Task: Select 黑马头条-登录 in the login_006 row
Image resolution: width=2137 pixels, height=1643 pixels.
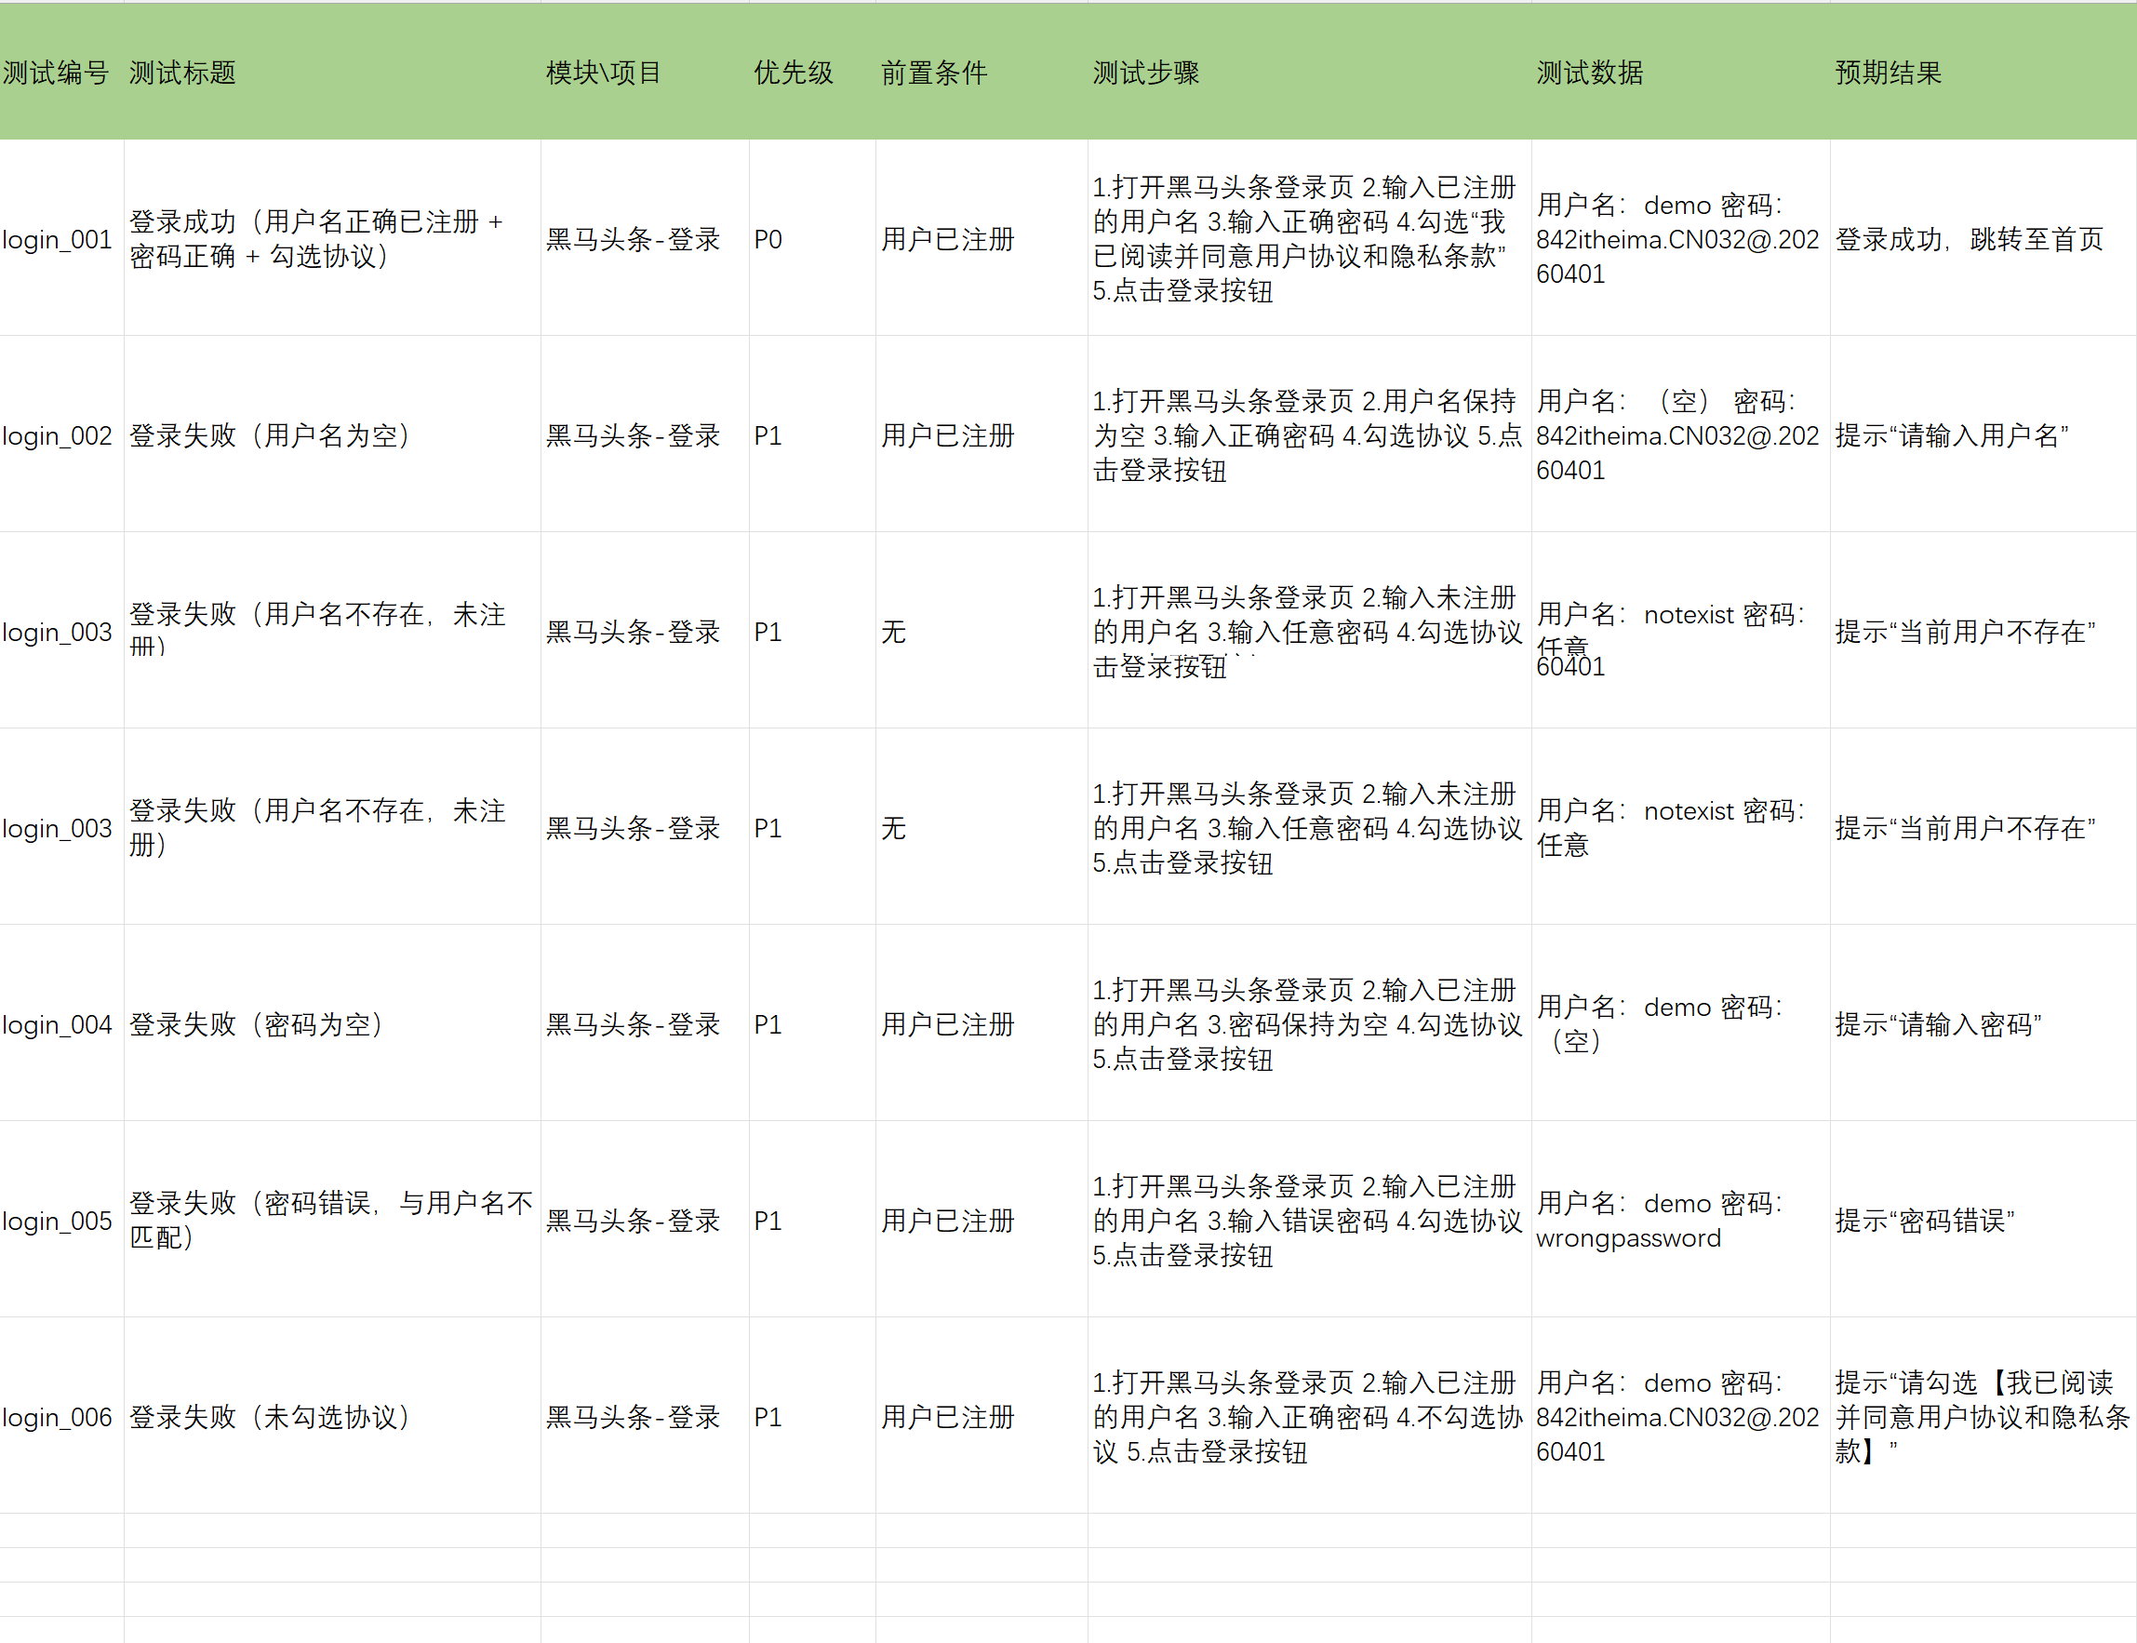Action: [646, 1416]
